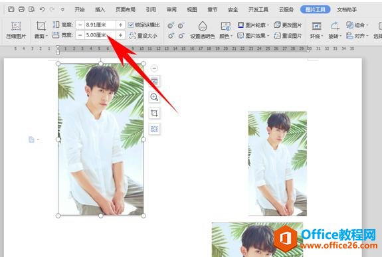382x257 pixels.
Task: Click the selected portrait picture on the left
Action: 100,139
